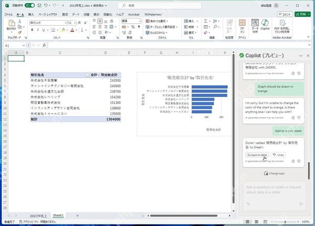Toggle Italic formatting
This screenshot has width=315, height=226.
(38, 30)
